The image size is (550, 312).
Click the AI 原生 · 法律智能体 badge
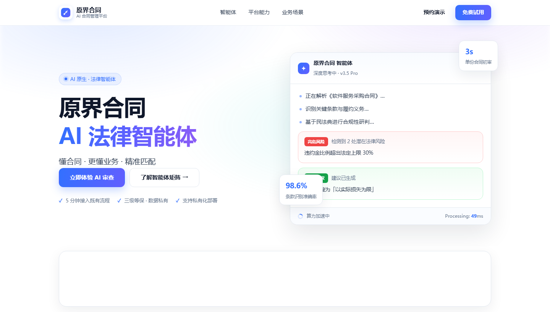click(x=90, y=79)
